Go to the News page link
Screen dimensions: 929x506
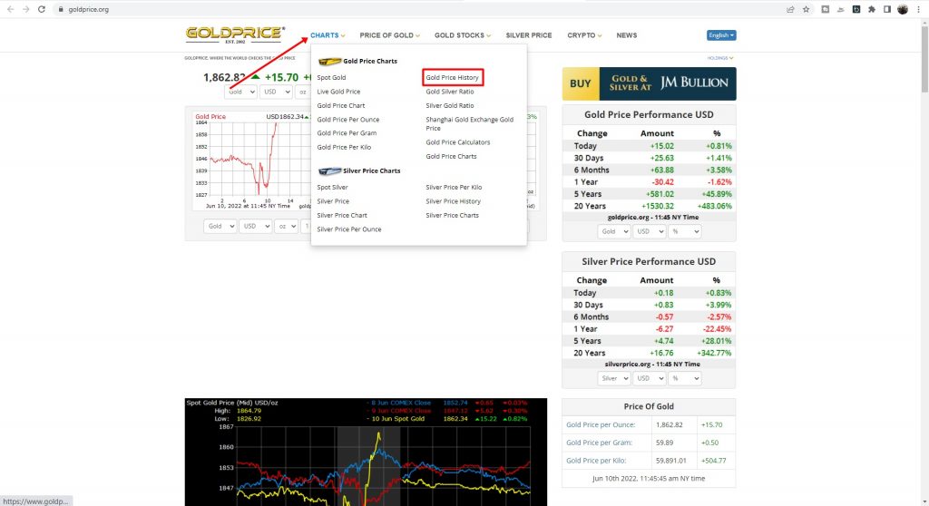pos(627,35)
